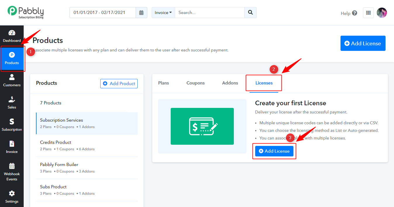Click the green license illustration
The width and height of the screenshot is (394, 207).
pyautogui.click(x=202, y=126)
